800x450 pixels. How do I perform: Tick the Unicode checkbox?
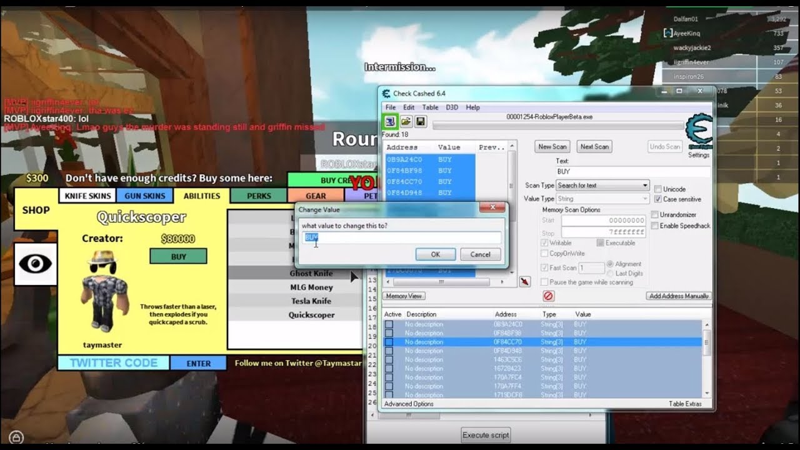(x=658, y=189)
